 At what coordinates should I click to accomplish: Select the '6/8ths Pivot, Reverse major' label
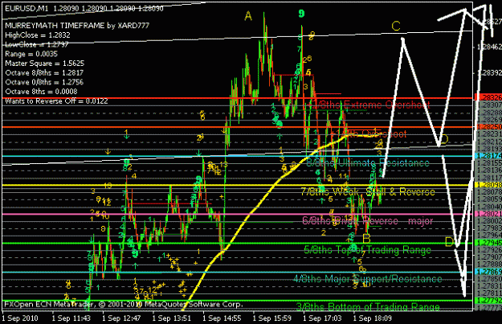pos(368,221)
